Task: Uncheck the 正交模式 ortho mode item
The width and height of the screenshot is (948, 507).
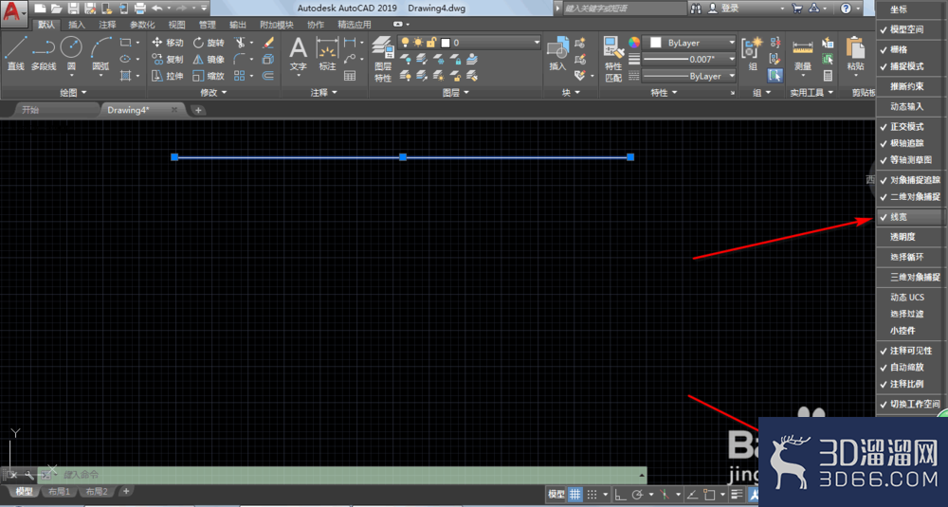Action: (909, 126)
